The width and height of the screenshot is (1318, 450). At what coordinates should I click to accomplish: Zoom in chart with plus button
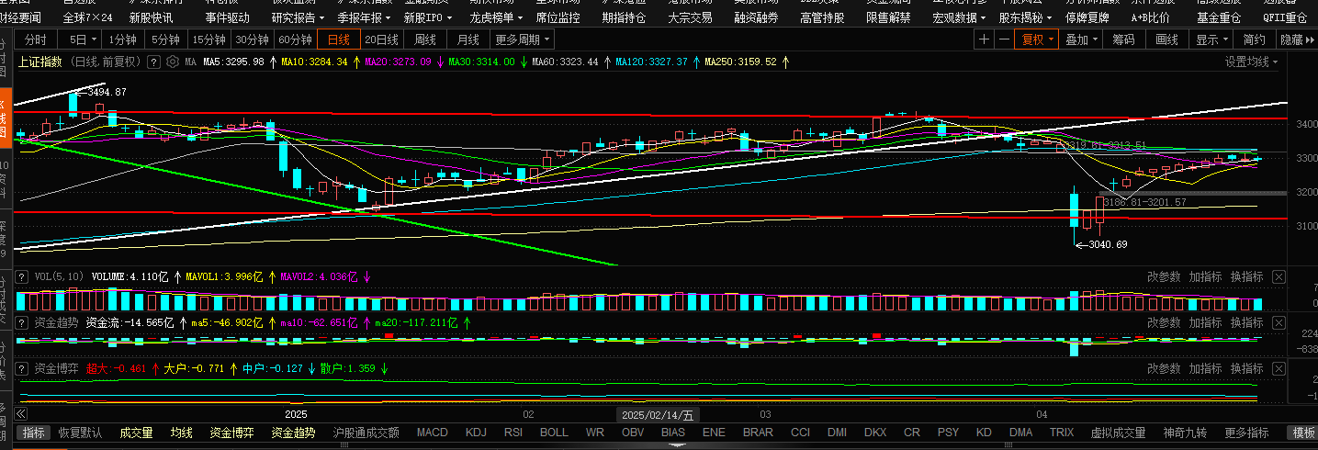[984, 39]
